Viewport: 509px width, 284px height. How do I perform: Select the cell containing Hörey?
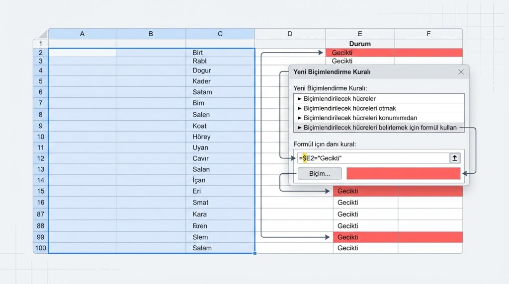pyautogui.click(x=220, y=137)
